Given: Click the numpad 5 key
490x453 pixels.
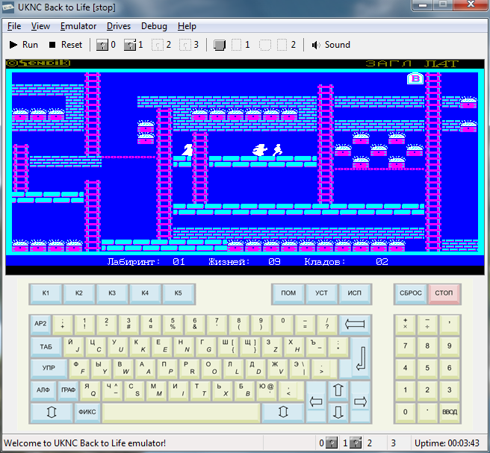Looking at the screenshot, I should click(x=427, y=369).
